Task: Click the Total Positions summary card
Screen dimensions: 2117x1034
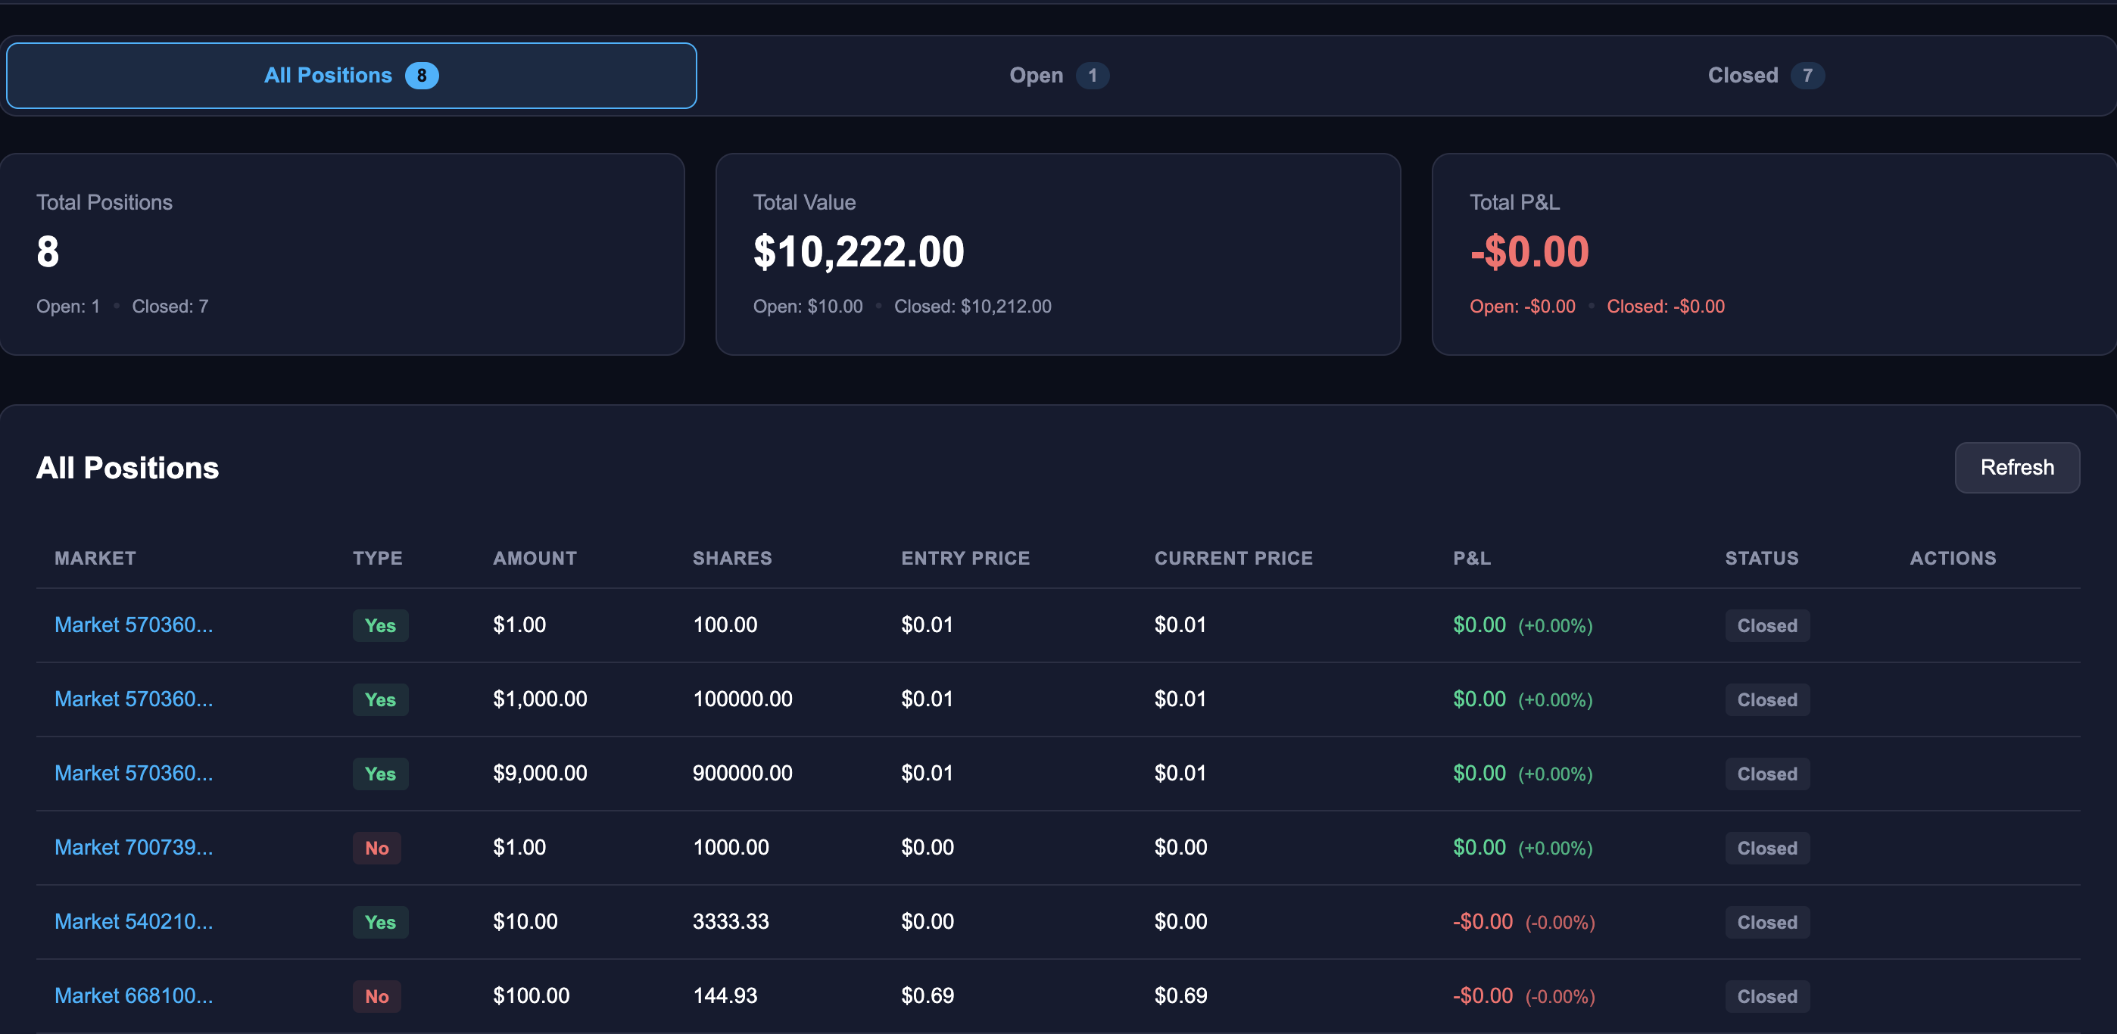Action: [342, 254]
